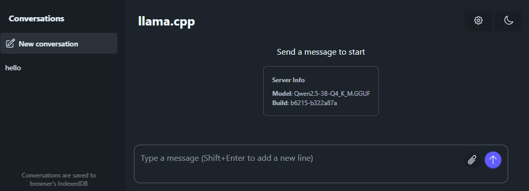Click the "Send a message to start" text
Viewport: 529px width, 191px height.
click(x=321, y=52)
